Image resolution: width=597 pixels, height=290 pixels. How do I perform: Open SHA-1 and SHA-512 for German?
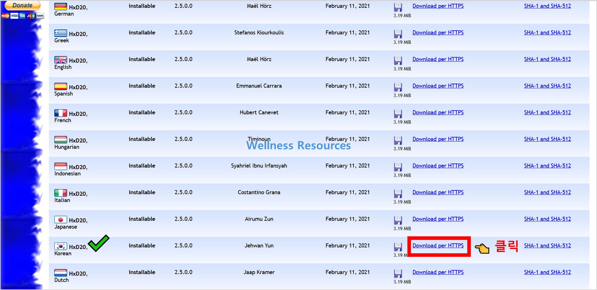[x=548, y=6]
